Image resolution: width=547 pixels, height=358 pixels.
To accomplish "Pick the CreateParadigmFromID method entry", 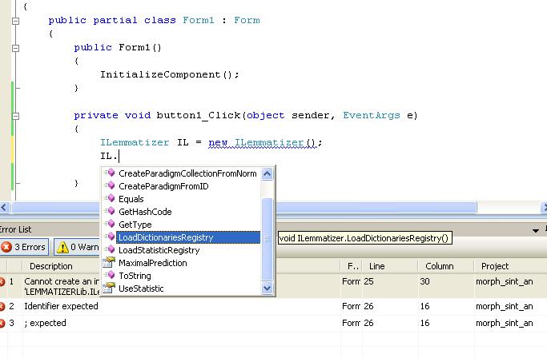I will [x=163, y=186].
